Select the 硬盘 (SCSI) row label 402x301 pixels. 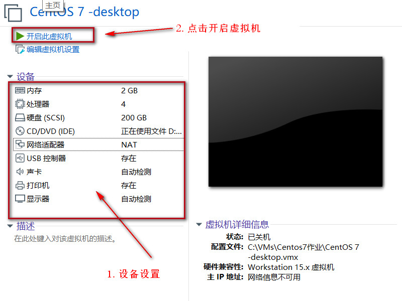pyautogui.click(x=46, y=118)
